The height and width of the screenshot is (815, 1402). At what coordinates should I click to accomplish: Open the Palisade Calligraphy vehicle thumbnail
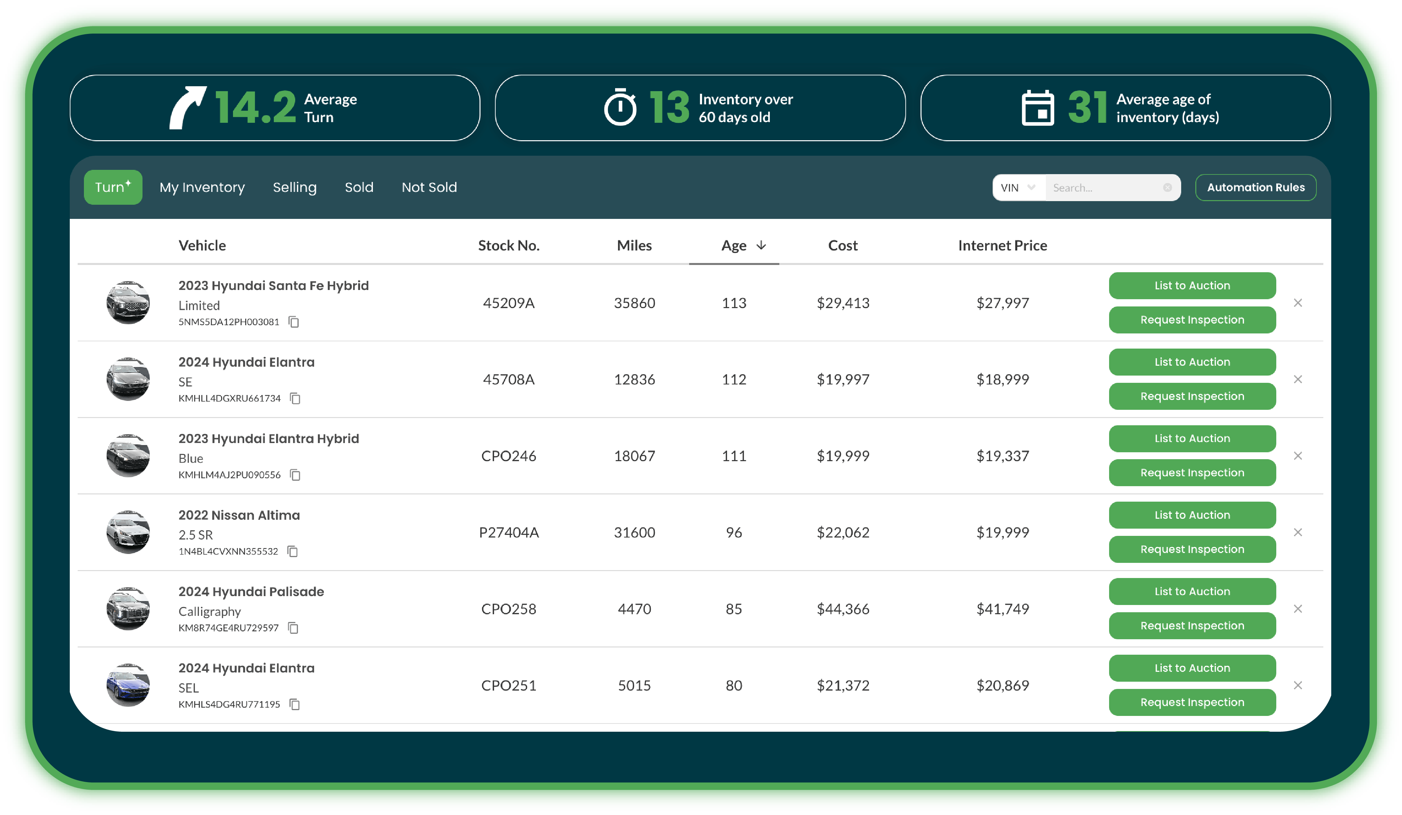[x=128, y=609]
